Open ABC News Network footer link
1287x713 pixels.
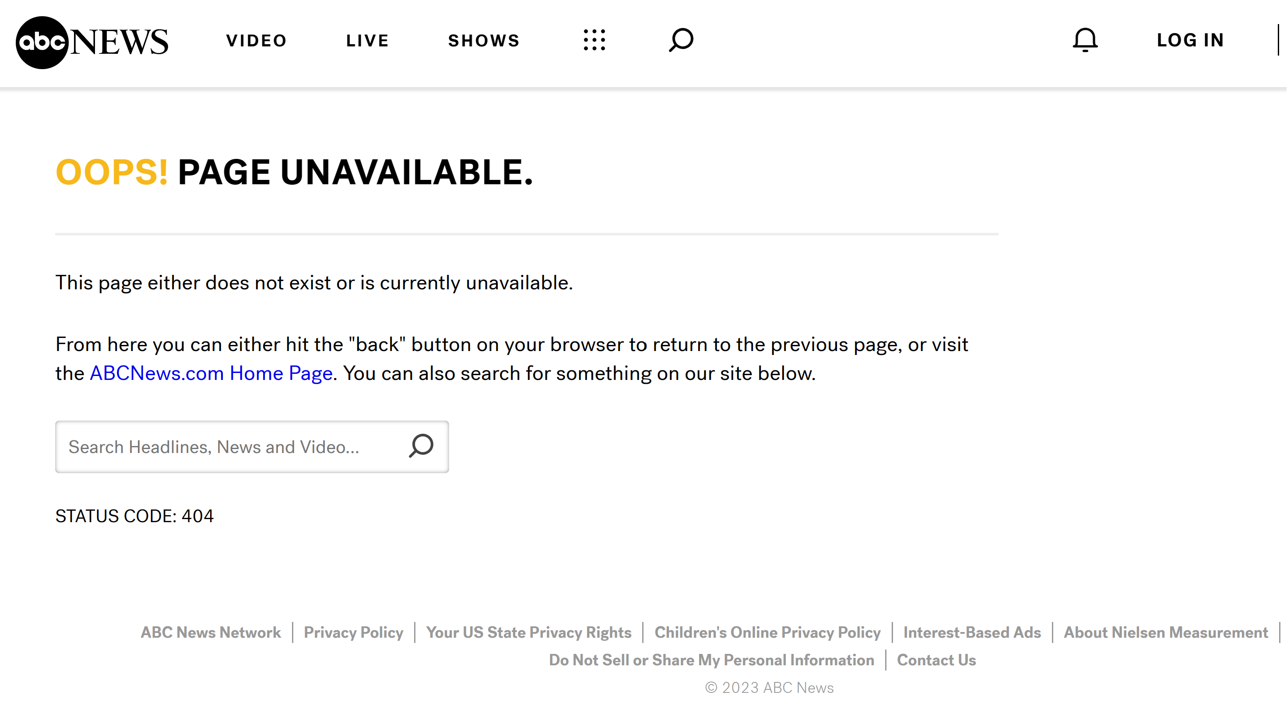[210, 632]
